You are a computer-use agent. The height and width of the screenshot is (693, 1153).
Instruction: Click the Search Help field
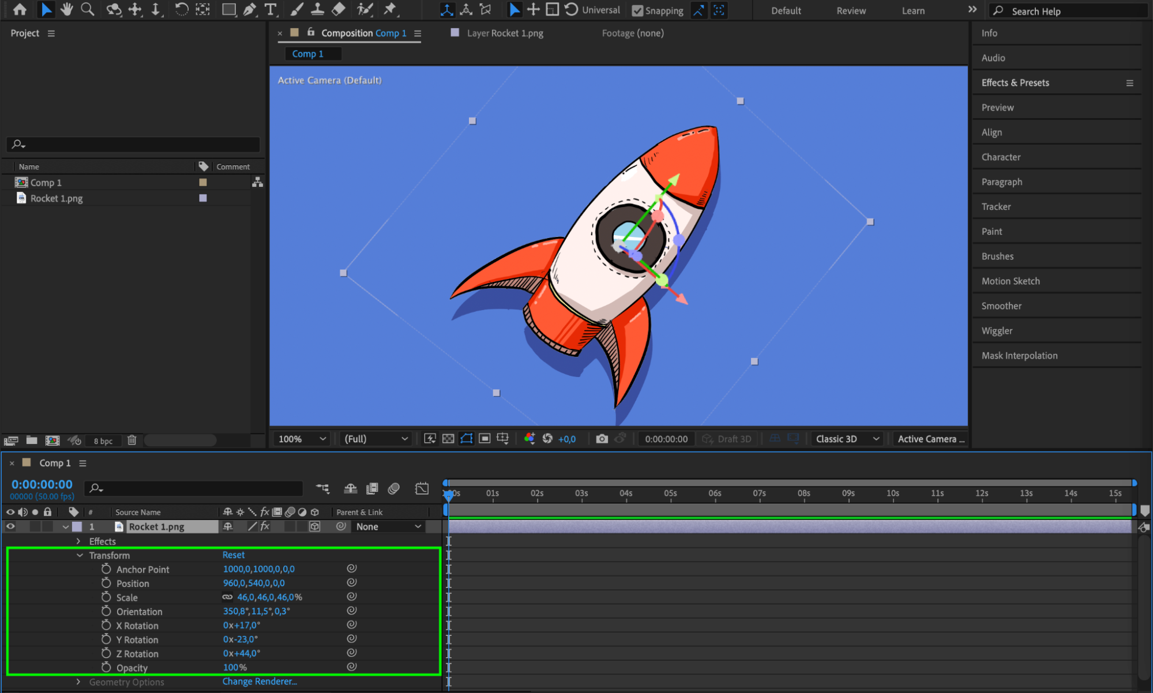[1073, 11]
